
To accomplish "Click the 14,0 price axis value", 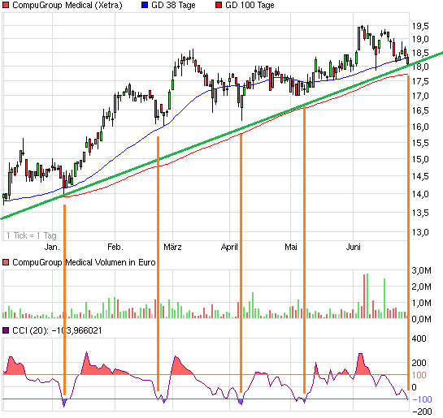I will [420, 194].
